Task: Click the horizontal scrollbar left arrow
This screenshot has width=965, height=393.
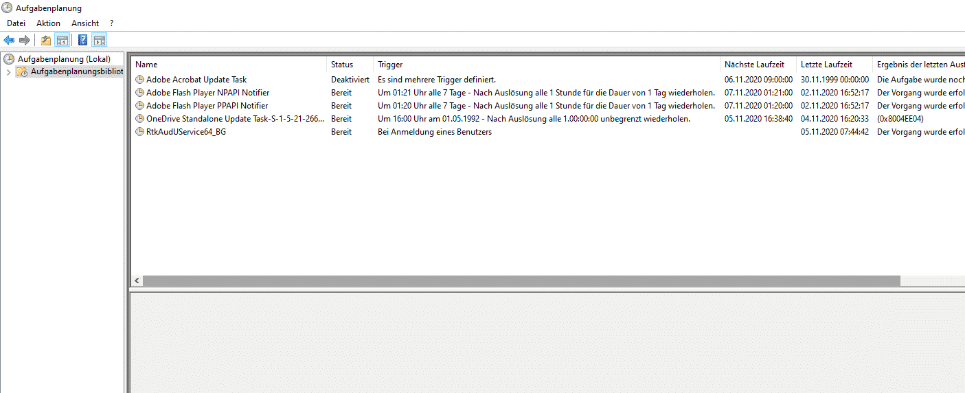Action: 137,281
